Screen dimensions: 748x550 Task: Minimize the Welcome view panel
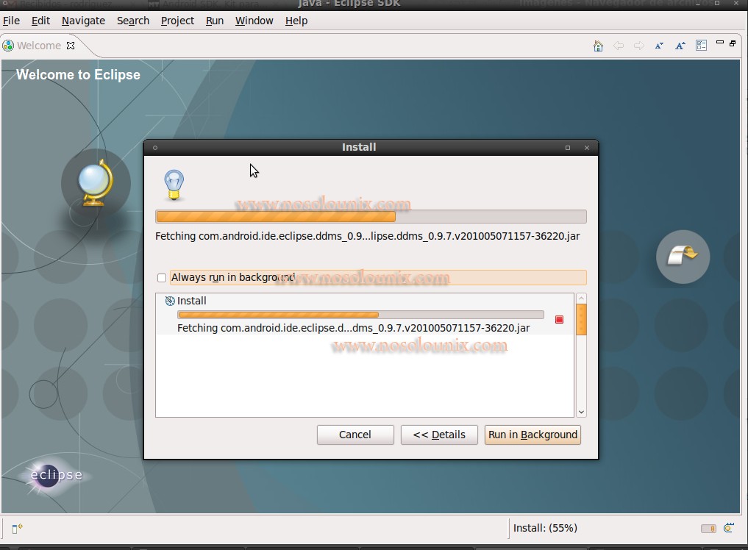pos(720,43)
